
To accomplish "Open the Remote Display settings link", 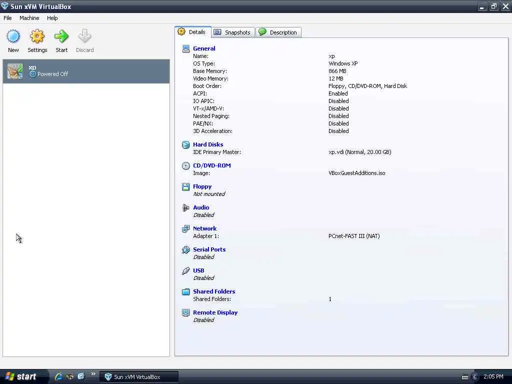I will point(215,312).
